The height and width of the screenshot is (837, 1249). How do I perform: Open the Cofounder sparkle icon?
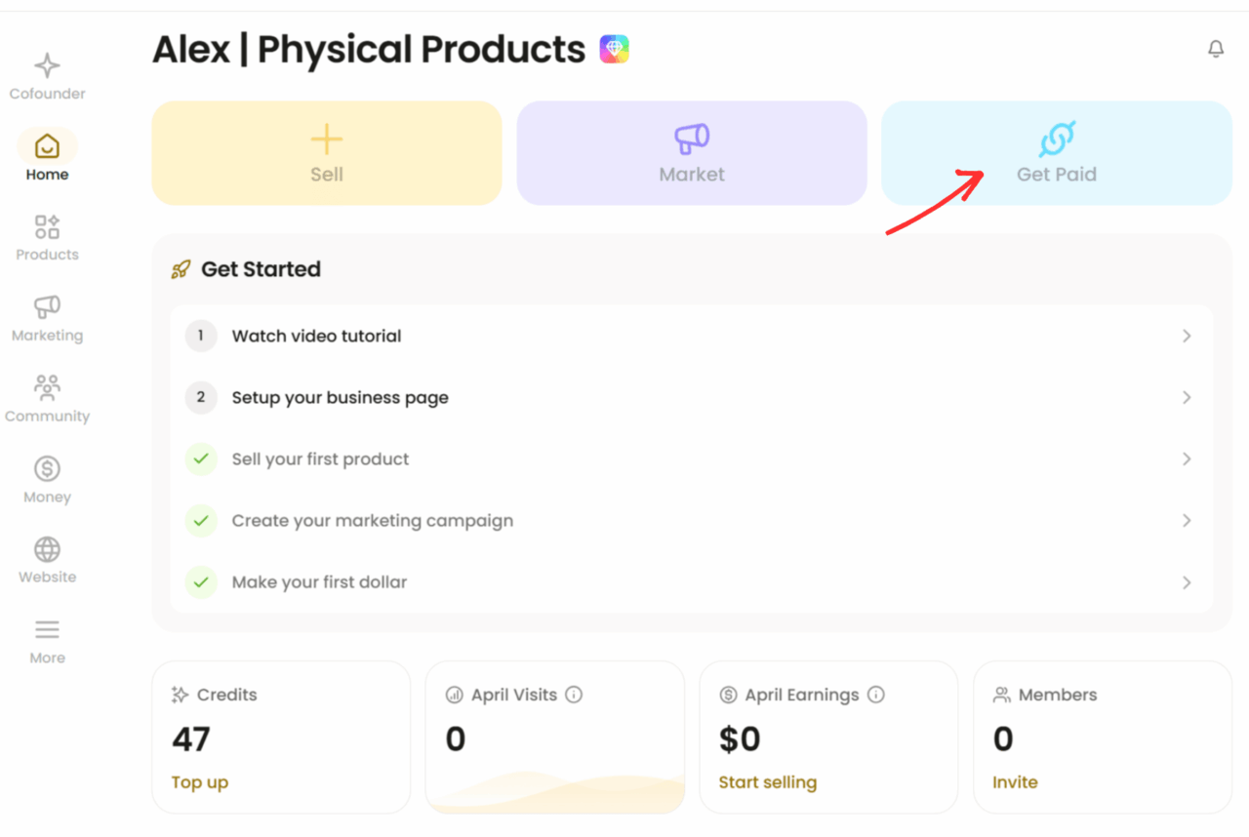pyautogui.click(x=47, y=66)
